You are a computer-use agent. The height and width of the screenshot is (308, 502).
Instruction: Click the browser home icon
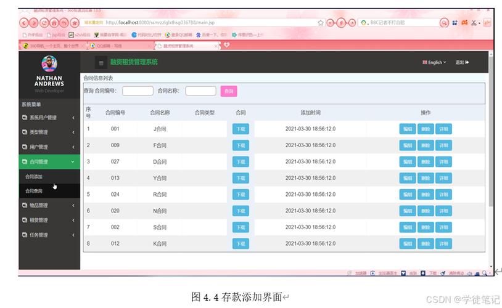[54, 23]
